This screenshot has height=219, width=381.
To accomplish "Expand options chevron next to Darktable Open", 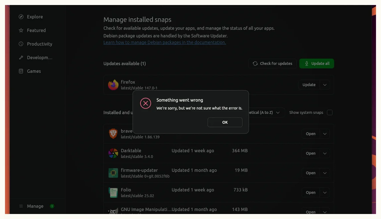I will 325,154.
